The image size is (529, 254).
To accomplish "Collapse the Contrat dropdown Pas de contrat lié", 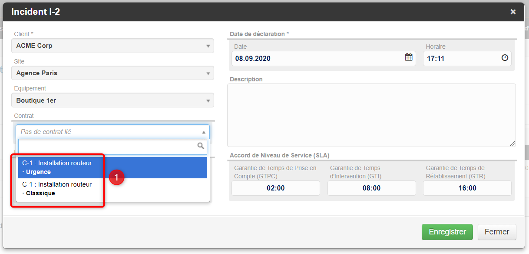I will click(112, 132).
